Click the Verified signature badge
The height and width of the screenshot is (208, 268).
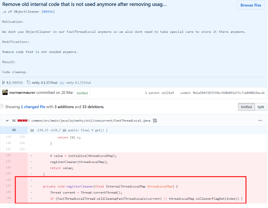pos(82,93)
